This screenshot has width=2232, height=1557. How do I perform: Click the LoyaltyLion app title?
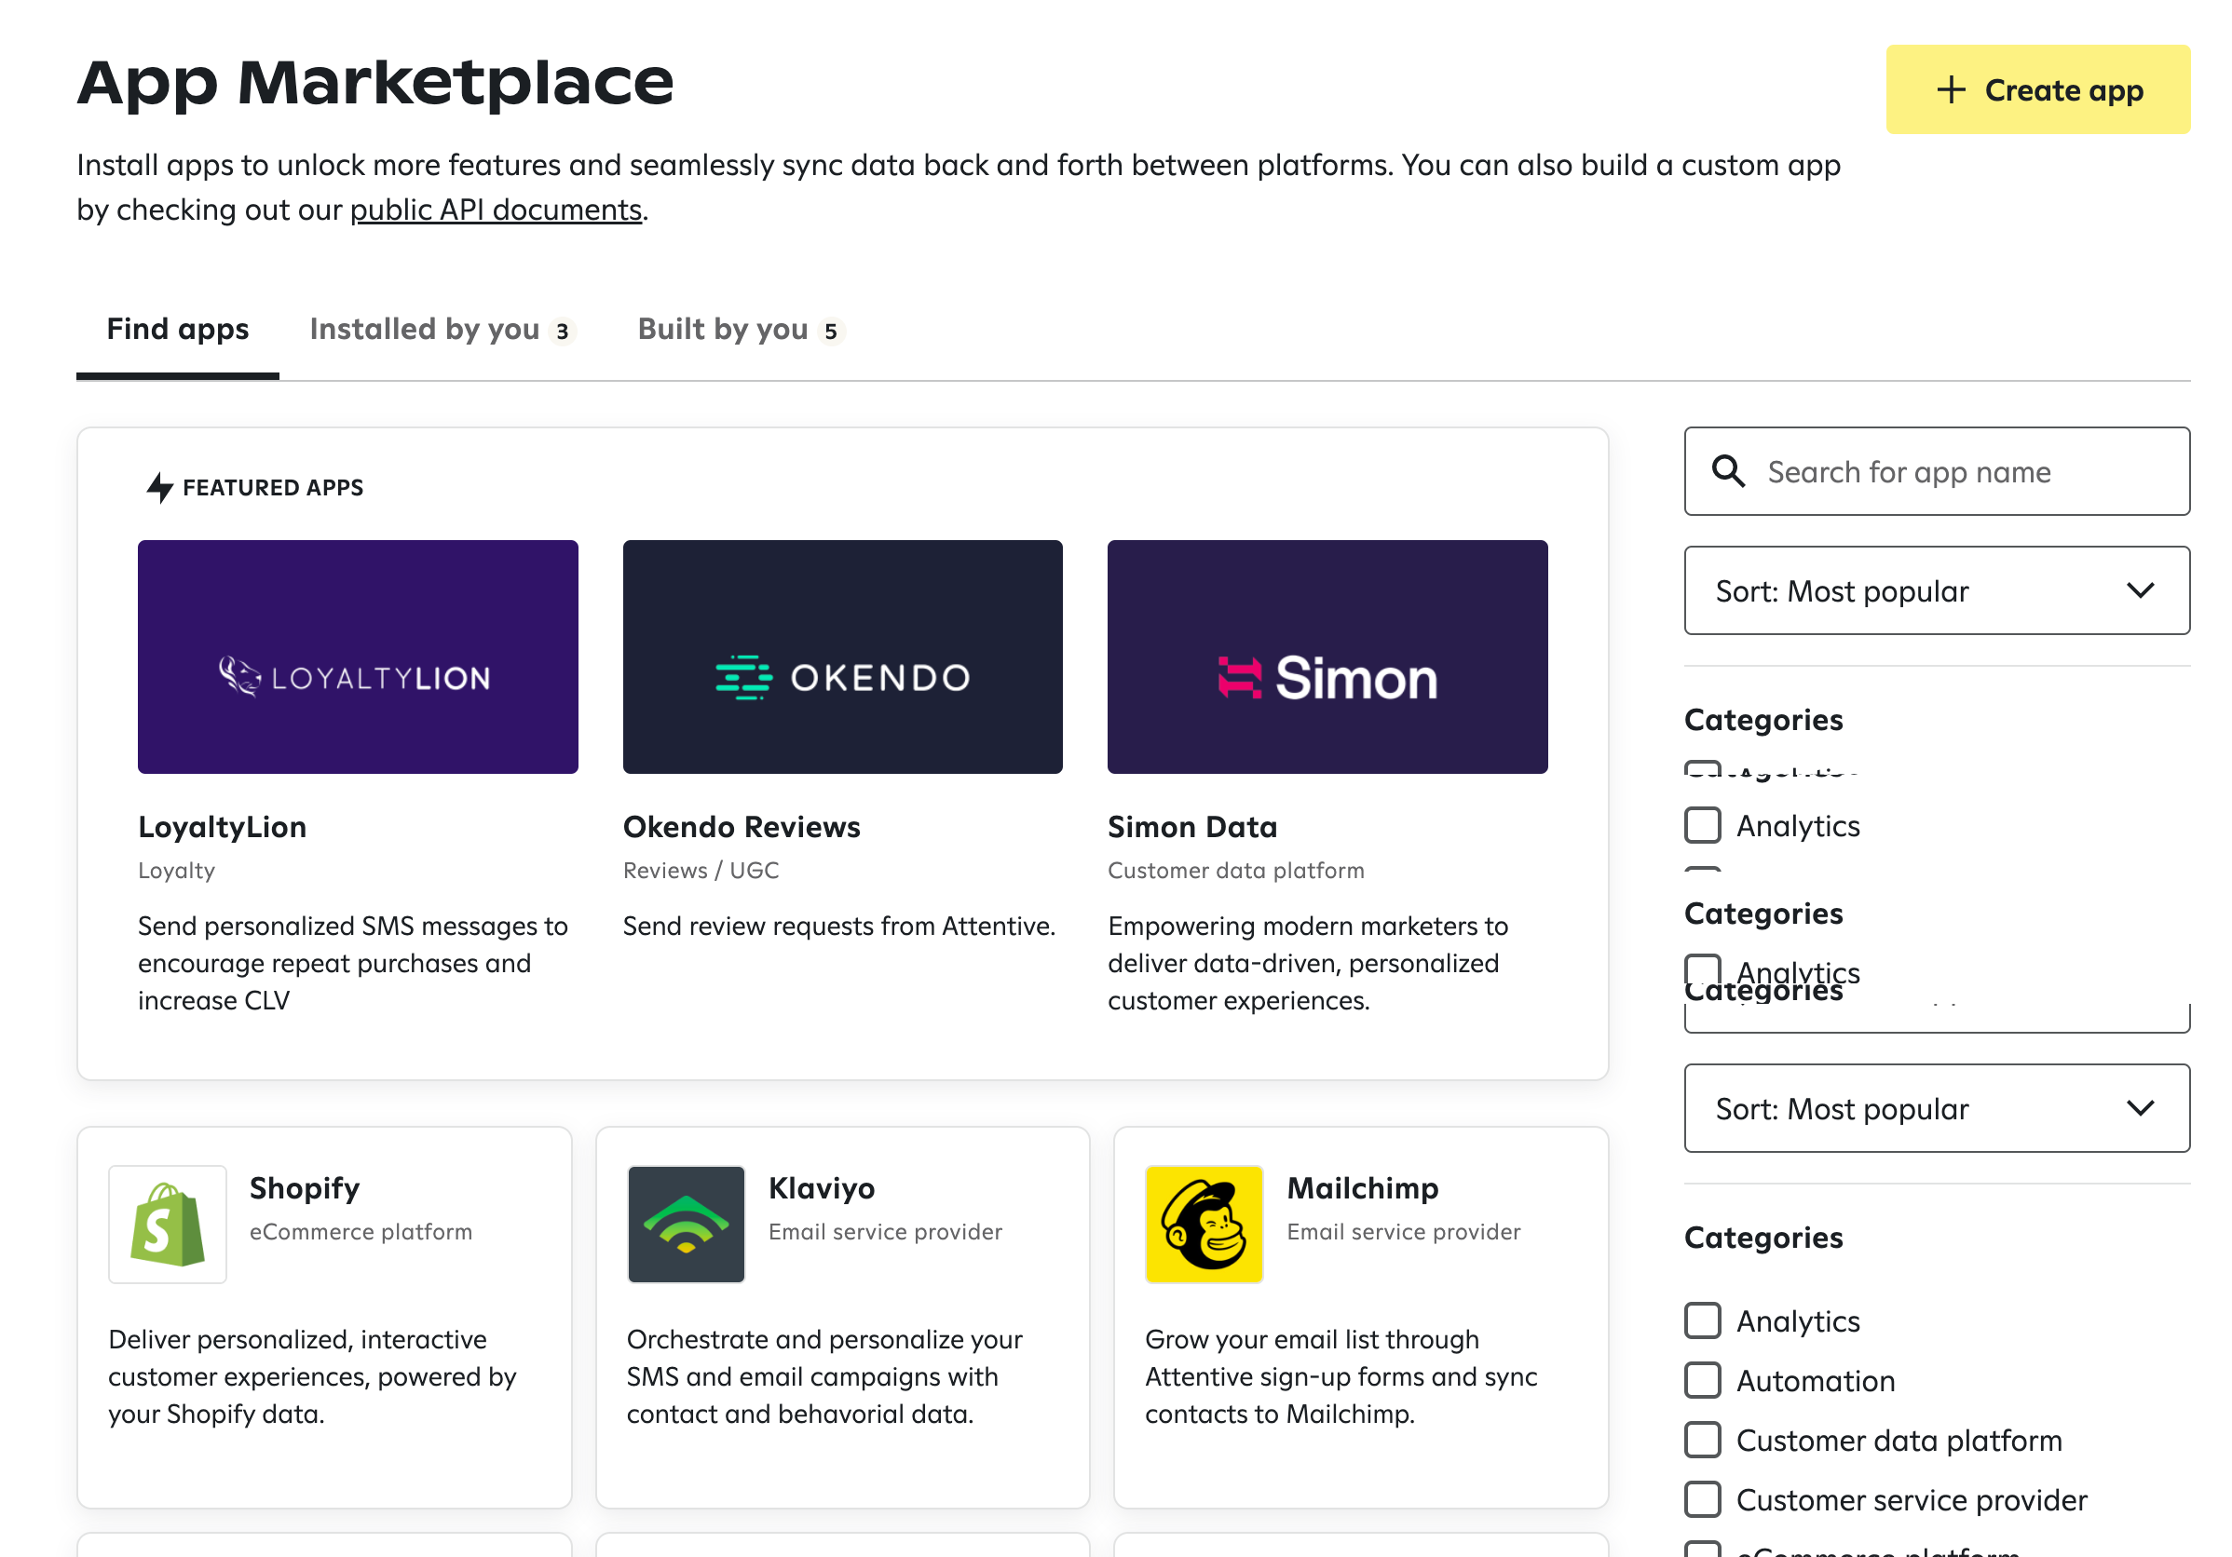[222, 827]
